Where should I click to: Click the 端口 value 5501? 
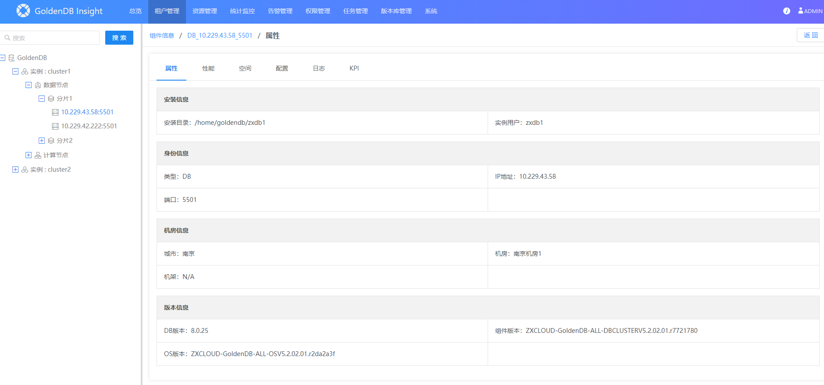(189, 200)
